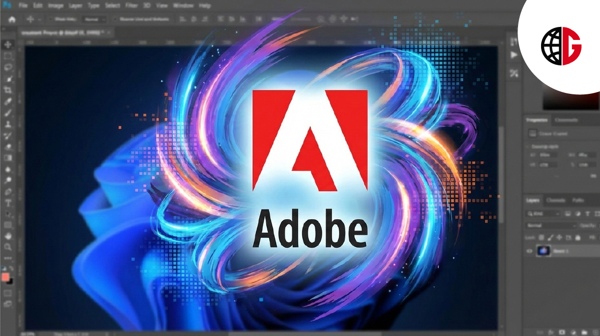Open the Kind filter dropdown in Layers

[x=545, y=214]
